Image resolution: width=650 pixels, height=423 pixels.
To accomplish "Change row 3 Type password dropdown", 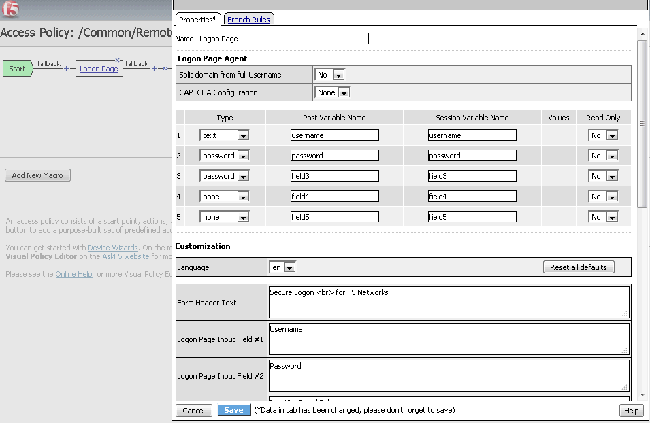I will click(x=243, y=176).
